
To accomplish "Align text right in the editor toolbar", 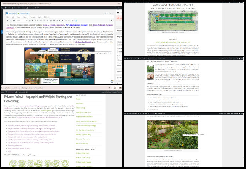I will tap(47, 21).
